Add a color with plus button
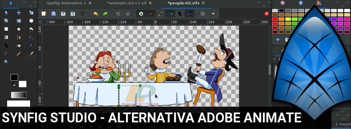Image resolution: width=351 pixels, height=129 pixels. coord(278,40)
